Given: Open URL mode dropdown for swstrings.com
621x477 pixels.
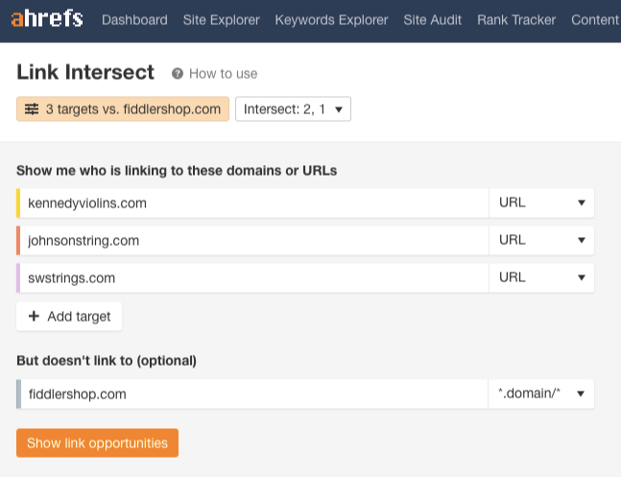Looking at the screenshot, I should coord(541,277).
